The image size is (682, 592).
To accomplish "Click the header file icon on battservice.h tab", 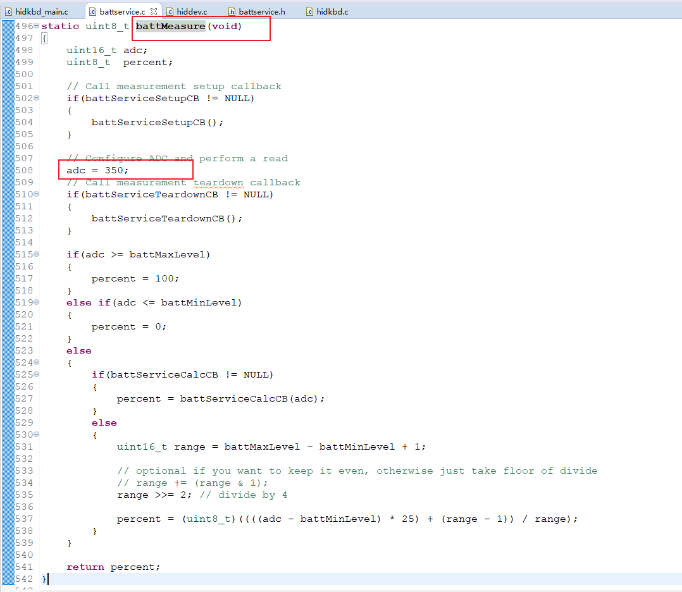I will point(232,11).
